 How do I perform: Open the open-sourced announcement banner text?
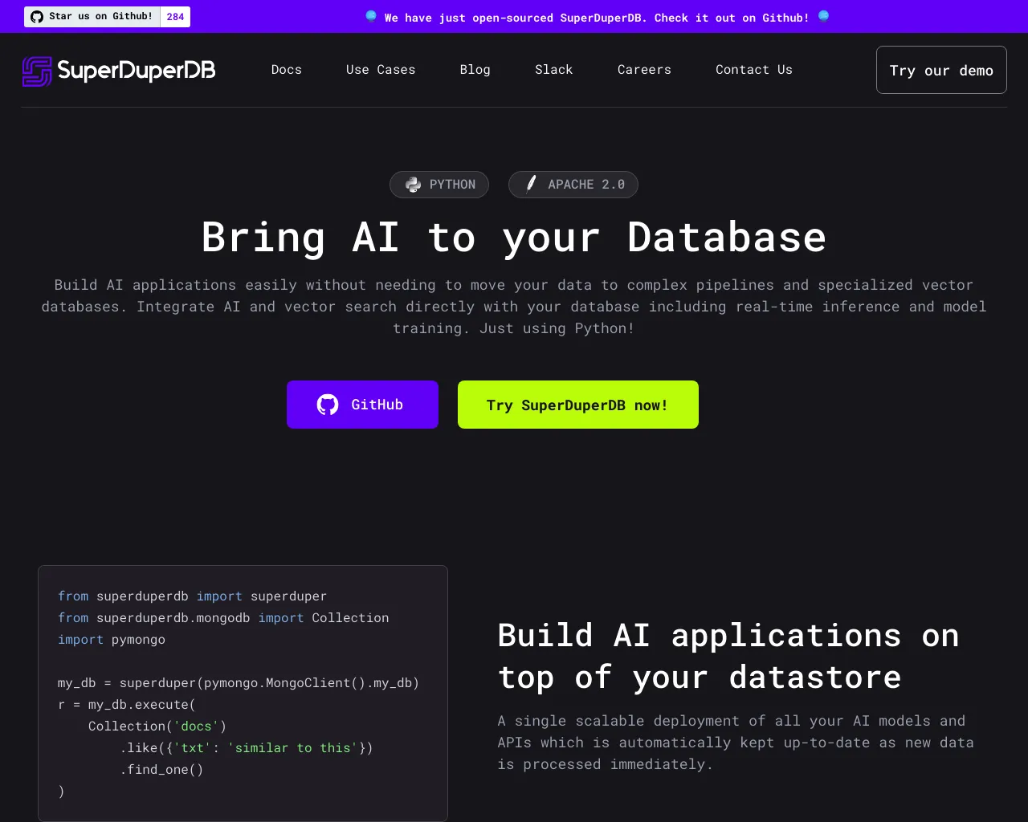point(597,17)
